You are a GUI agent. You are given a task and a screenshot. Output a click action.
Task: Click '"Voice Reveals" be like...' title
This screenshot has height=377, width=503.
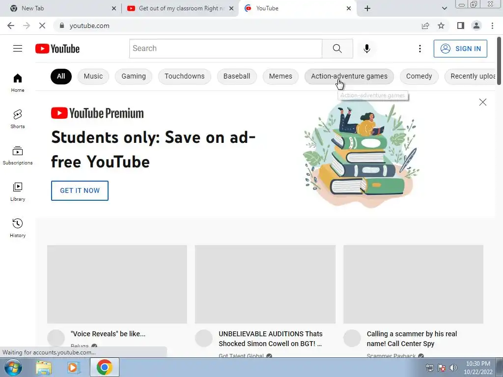108,334
